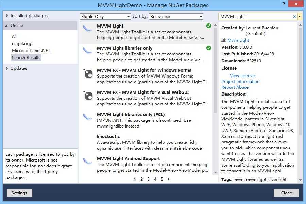Click the details pane scrollbar thumb
The width and height of the screenshot is (306, 204).
300,81
